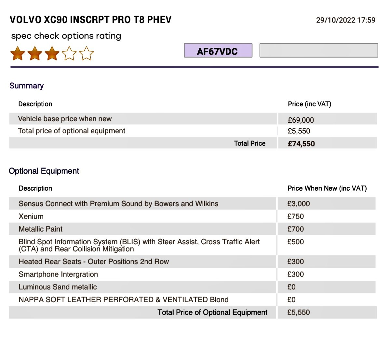Click the AF67VDC registration plate box
This screenshot has width=389, height=350.
pyautogui.click(x=218, y=51)
